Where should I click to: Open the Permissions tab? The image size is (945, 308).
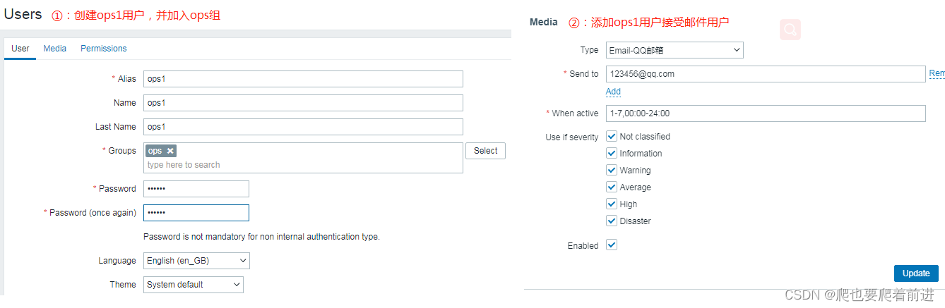pos(104,49)
